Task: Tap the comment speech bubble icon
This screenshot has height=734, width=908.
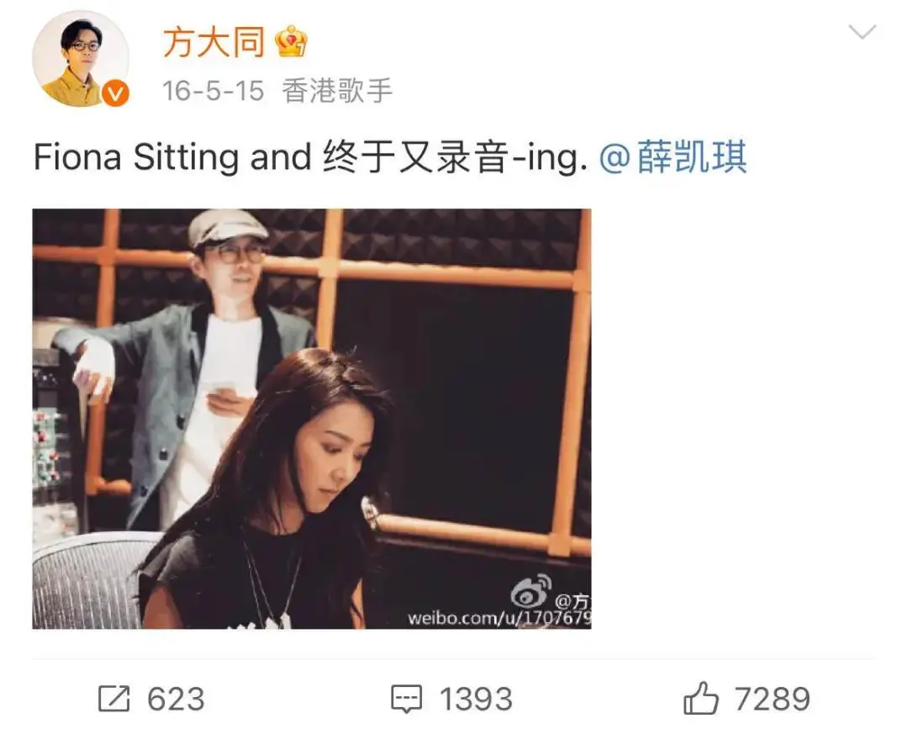Action: tap(407, 699)
